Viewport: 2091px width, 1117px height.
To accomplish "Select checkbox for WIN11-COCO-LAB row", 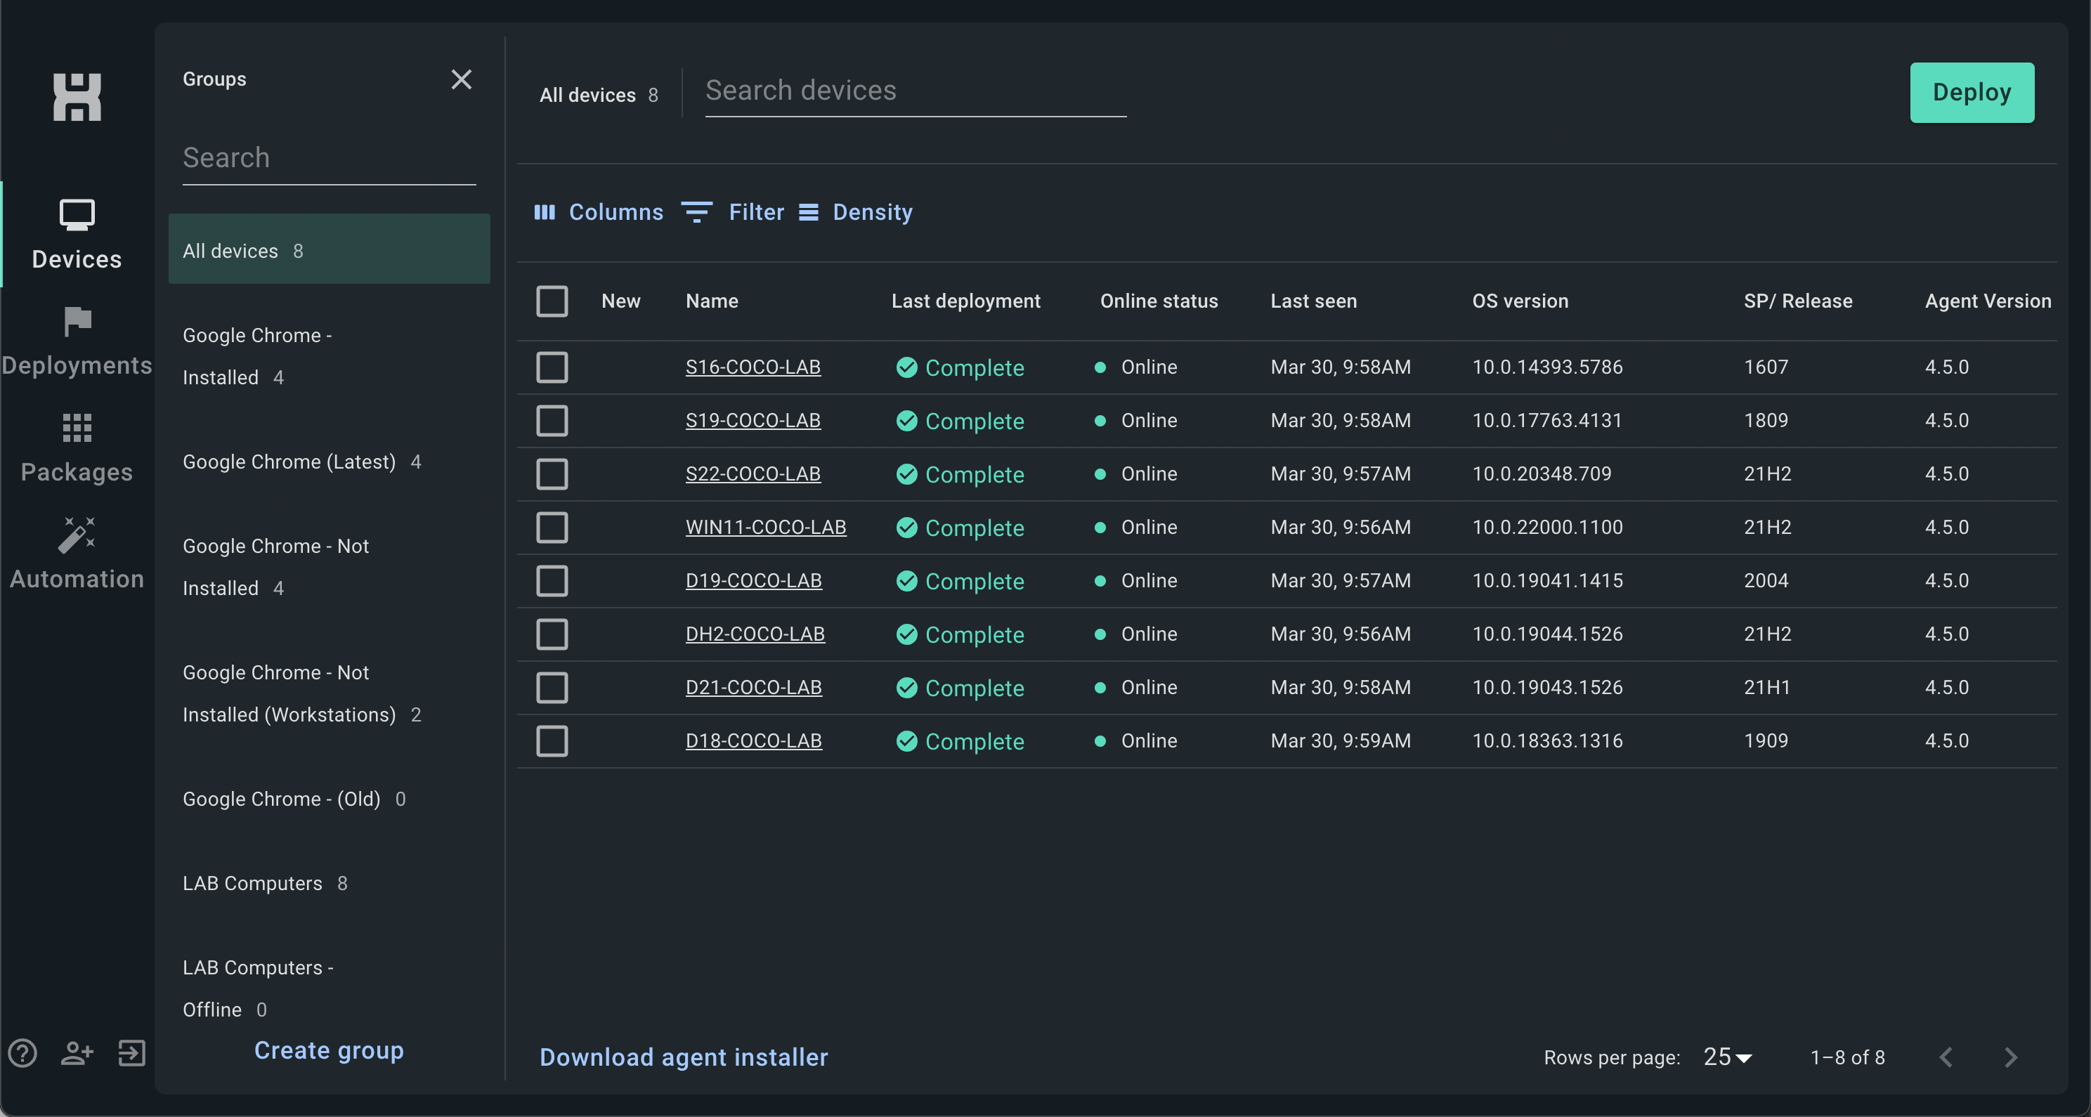I will (x=552, y=528).
